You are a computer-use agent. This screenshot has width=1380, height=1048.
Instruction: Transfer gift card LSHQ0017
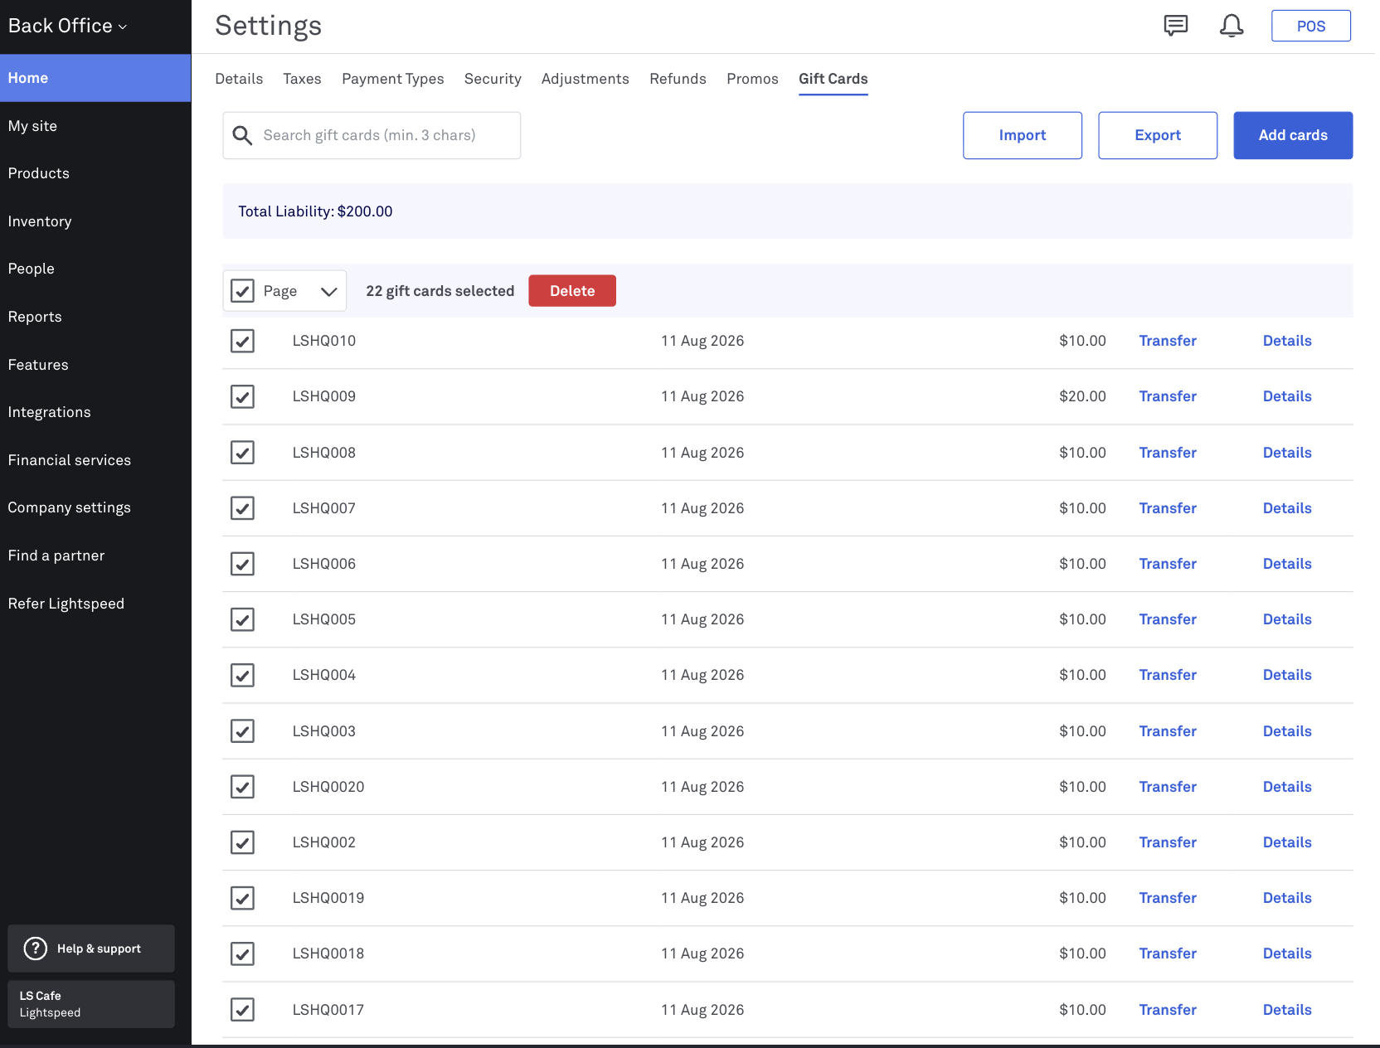[1168, 1010]
